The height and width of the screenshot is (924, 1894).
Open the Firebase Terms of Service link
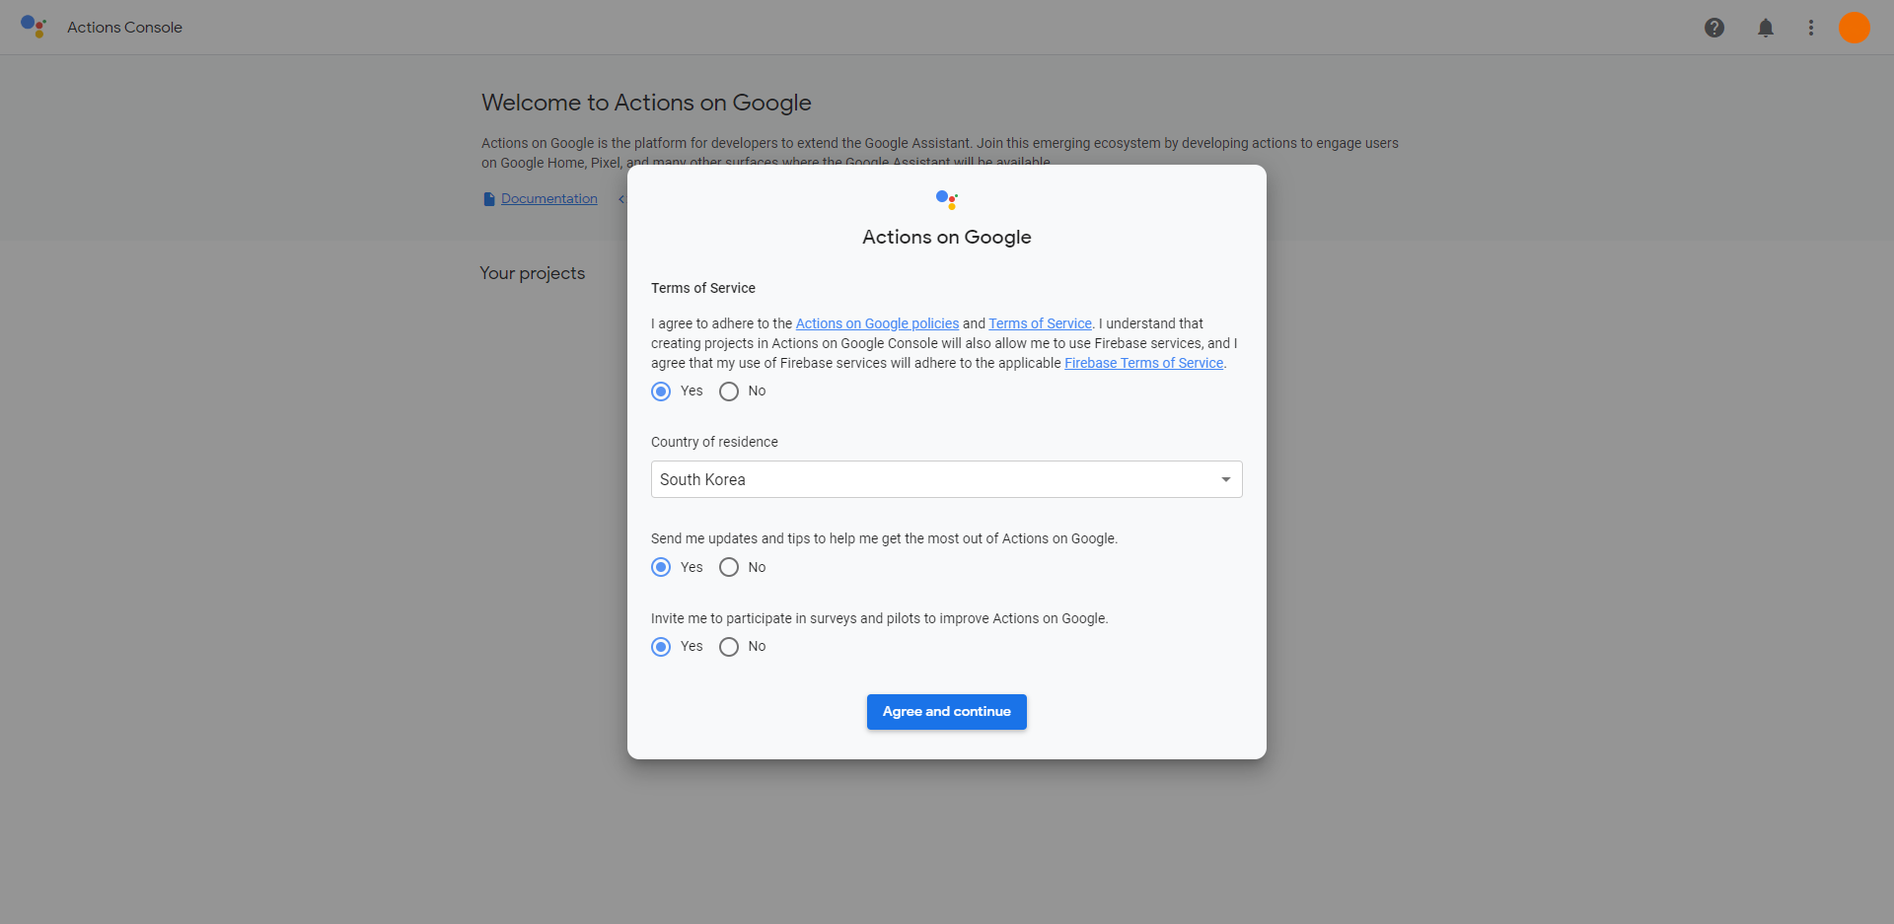1143,363
